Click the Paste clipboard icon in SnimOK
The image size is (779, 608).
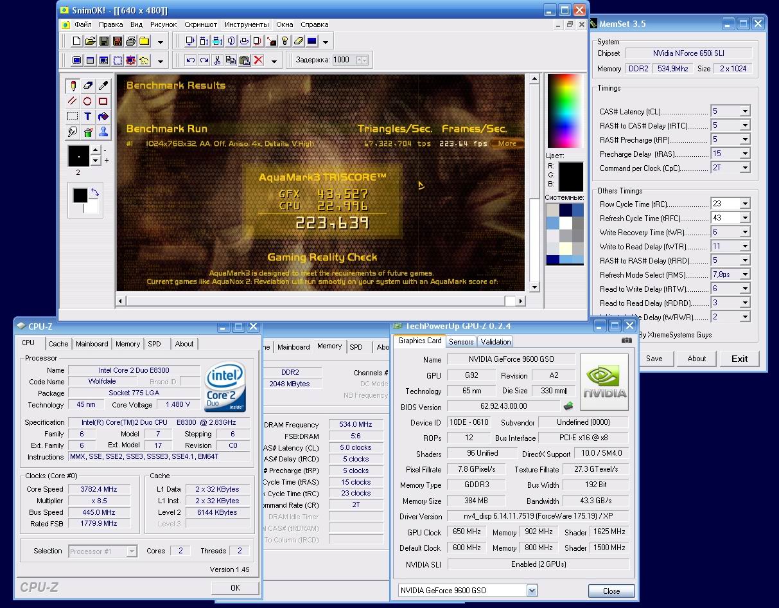click(x=244, y=60)
